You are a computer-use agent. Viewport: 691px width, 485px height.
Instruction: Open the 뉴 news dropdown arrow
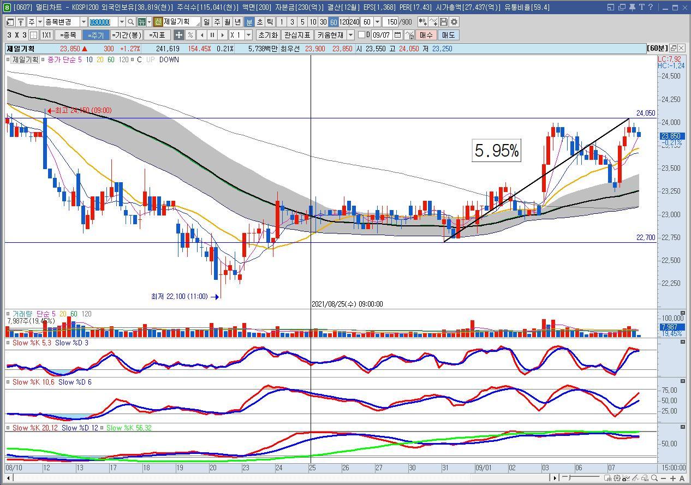(x=148, y=22)
